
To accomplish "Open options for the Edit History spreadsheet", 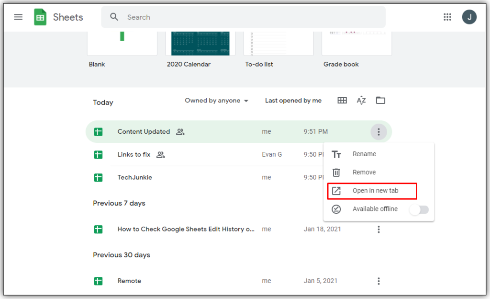I will tap(379, 229).
